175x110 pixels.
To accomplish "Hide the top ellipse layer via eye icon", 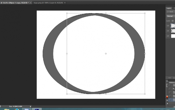I will [x=168, y=26].
